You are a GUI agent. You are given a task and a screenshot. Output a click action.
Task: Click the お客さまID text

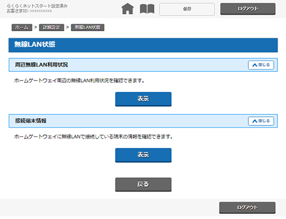29,11
